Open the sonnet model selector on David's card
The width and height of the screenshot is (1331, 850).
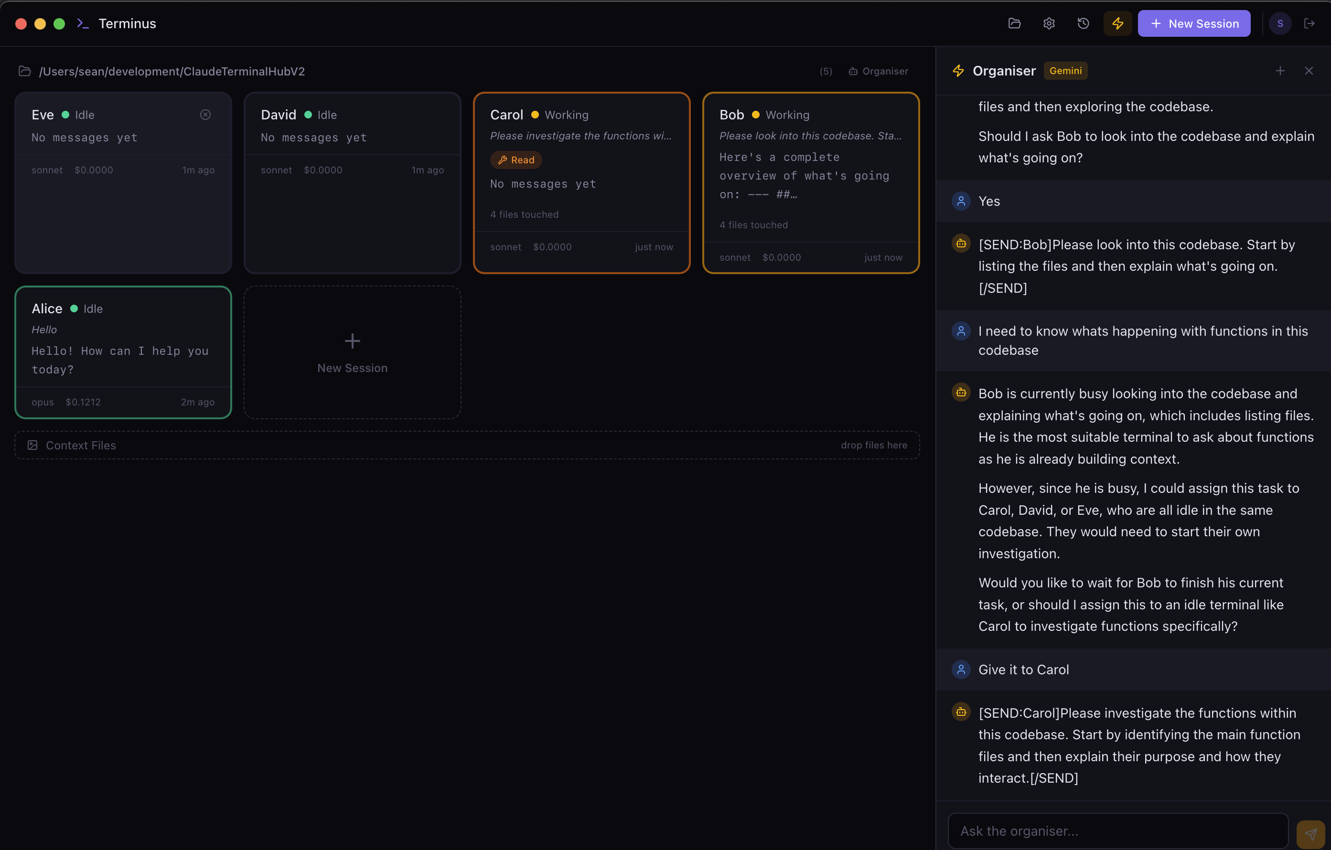pyautogui.click(x=276, y=170)
